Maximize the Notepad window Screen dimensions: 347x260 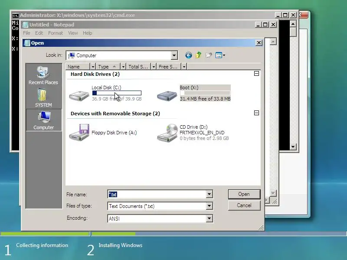pos(265,25)
